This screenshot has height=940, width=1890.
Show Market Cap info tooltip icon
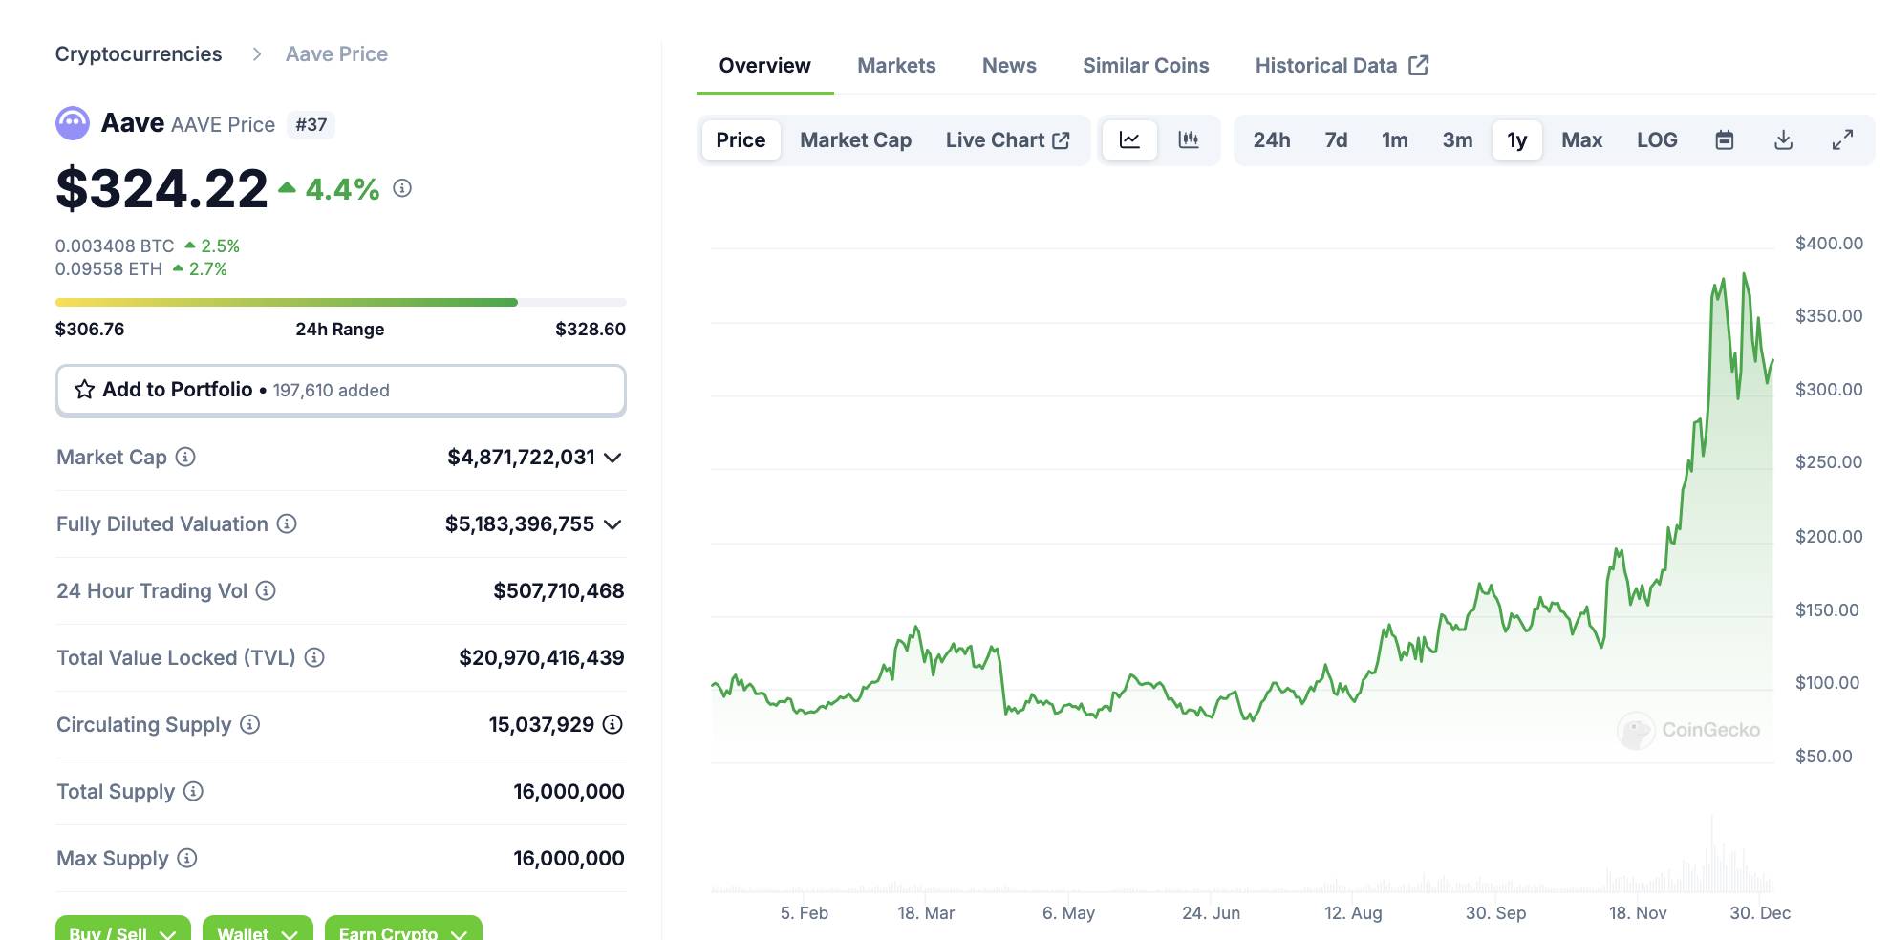pos(185,457)
